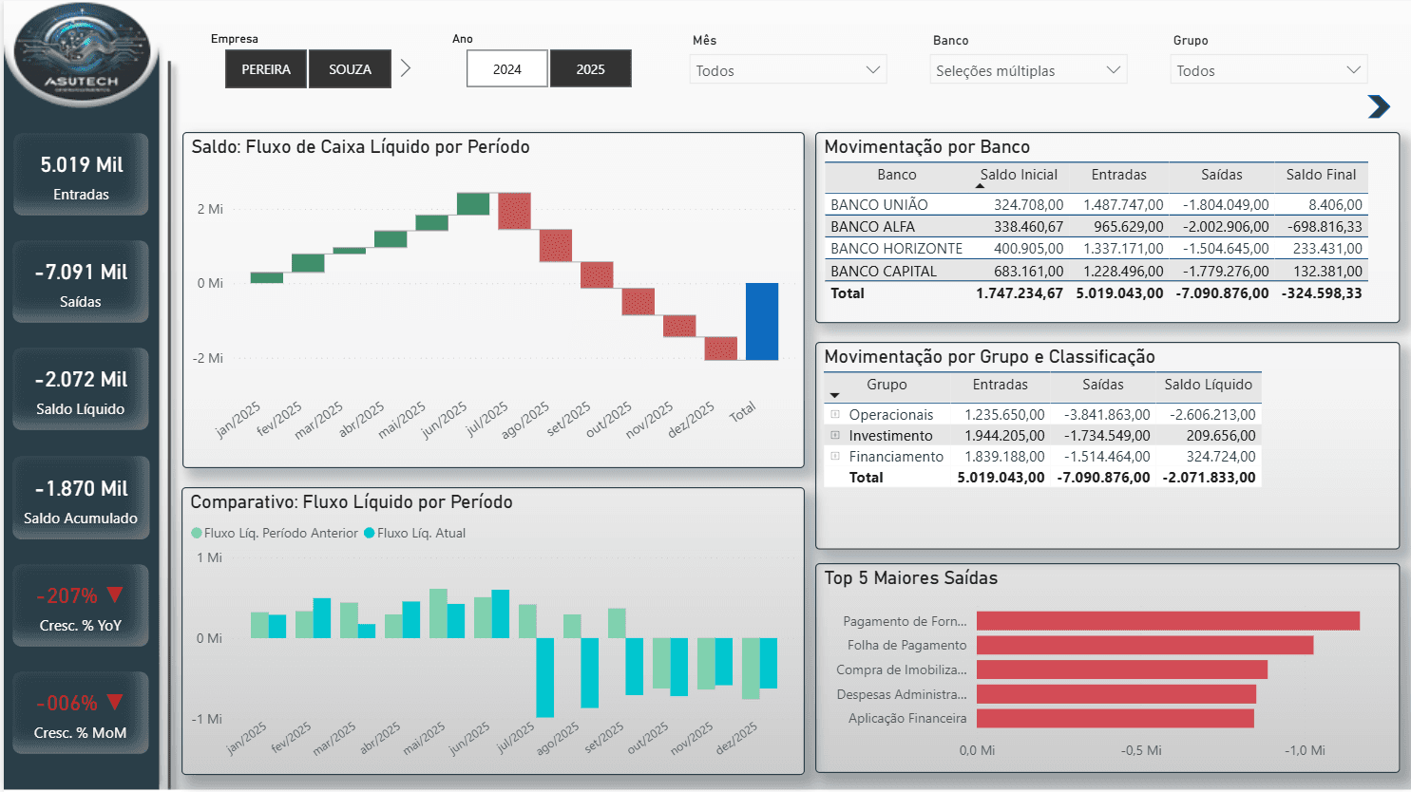The height and width of the screenshot is (792, 1411).
Task: Click value -2.606.213,00 Saldo Líquido
Action: (x=1212, y=414)
